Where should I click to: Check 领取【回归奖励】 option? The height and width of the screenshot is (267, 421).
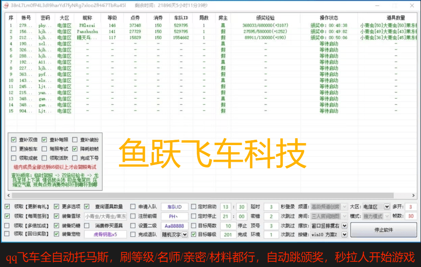7,234
